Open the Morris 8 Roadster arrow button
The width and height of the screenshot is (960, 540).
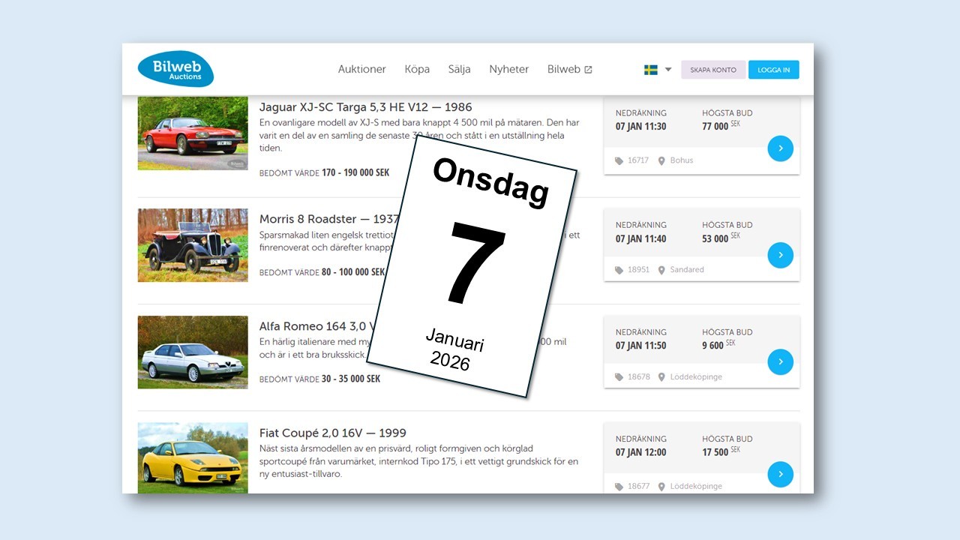(780, 255)
